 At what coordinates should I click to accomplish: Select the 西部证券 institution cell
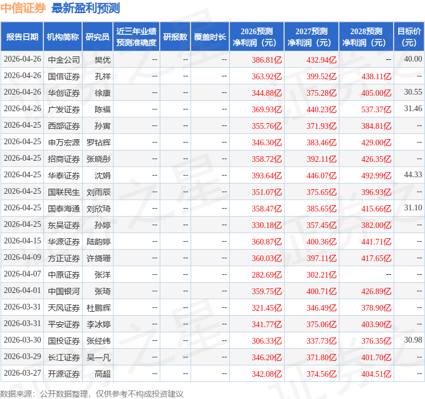coord(64,126)
